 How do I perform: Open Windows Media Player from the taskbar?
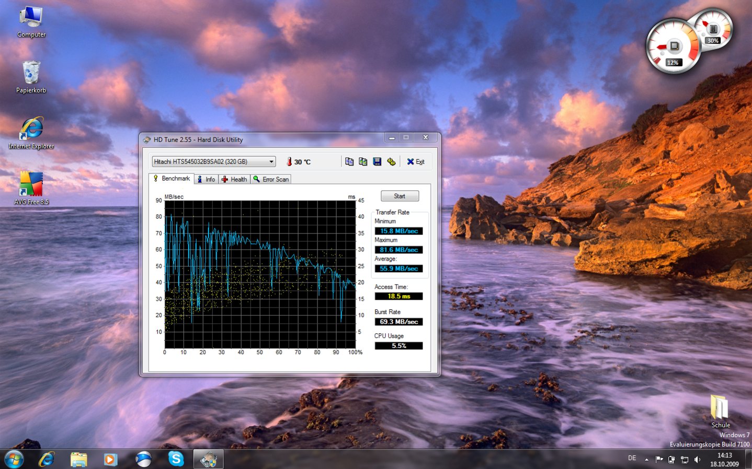click(x=110, y=459)
